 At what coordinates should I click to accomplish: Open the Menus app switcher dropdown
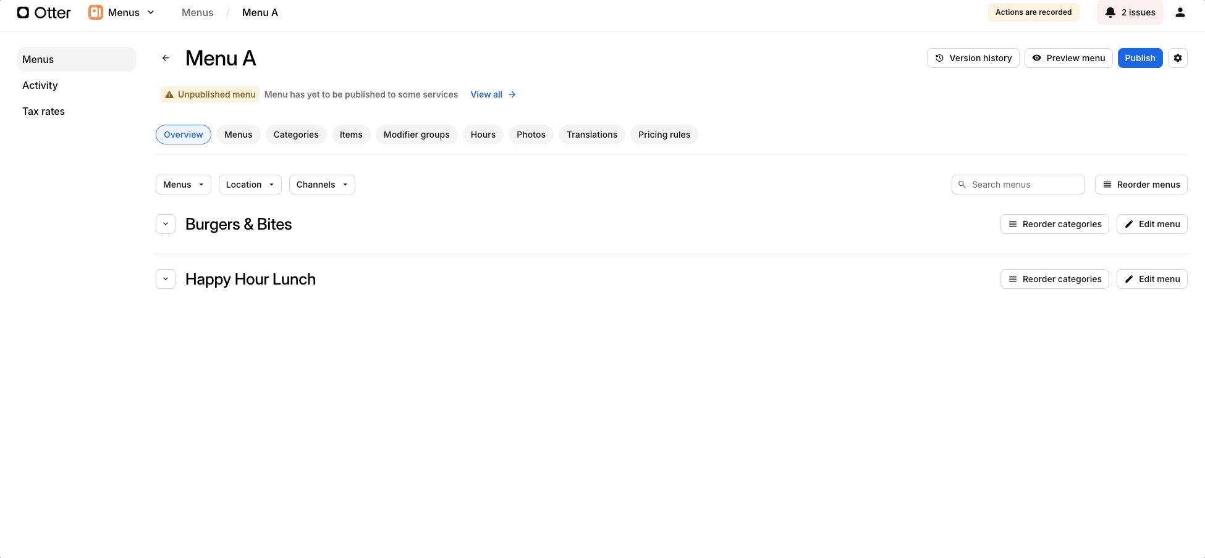tap(122, 12)
